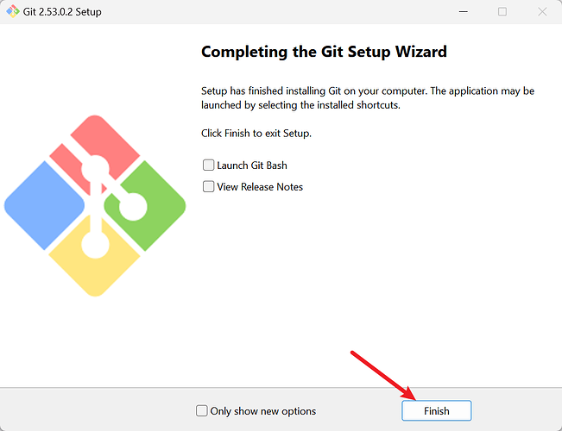Click the "Only show new options" label
This screenshot has height=431, width=562.
263,411
